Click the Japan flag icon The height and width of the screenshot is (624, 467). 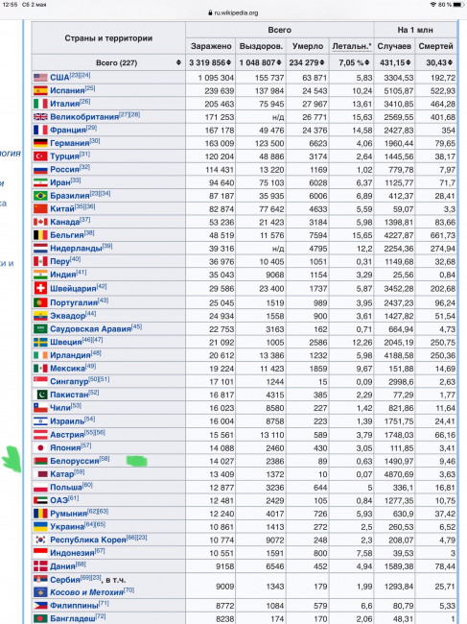40,447
